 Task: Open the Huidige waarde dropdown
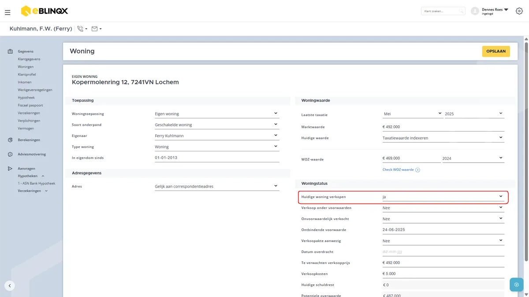point(443,138)
